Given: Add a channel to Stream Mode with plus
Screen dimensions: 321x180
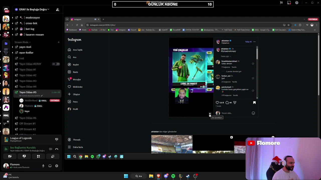Looking at the screenshot, I should pyautogui.click(x=58, y=42).
